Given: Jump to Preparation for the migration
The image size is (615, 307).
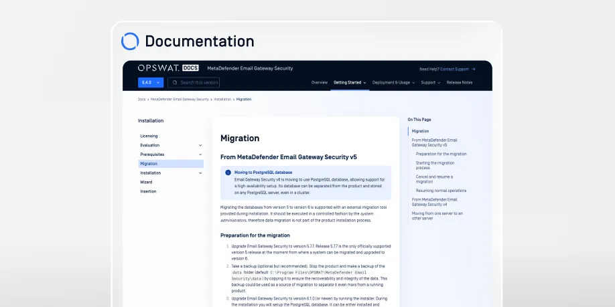Looking at the screenshot, I should point(441,154).
